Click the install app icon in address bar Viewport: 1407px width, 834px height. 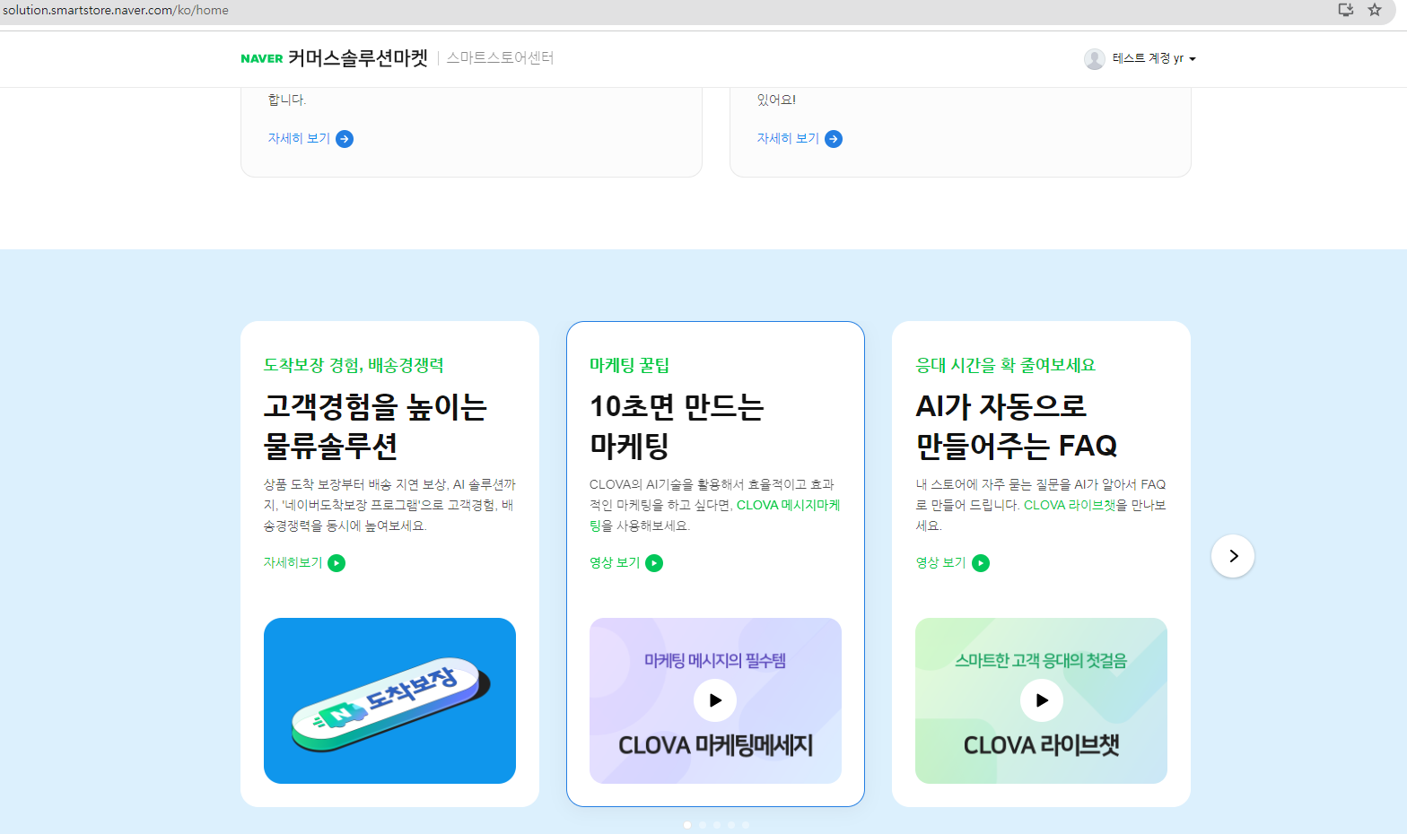1345,10
